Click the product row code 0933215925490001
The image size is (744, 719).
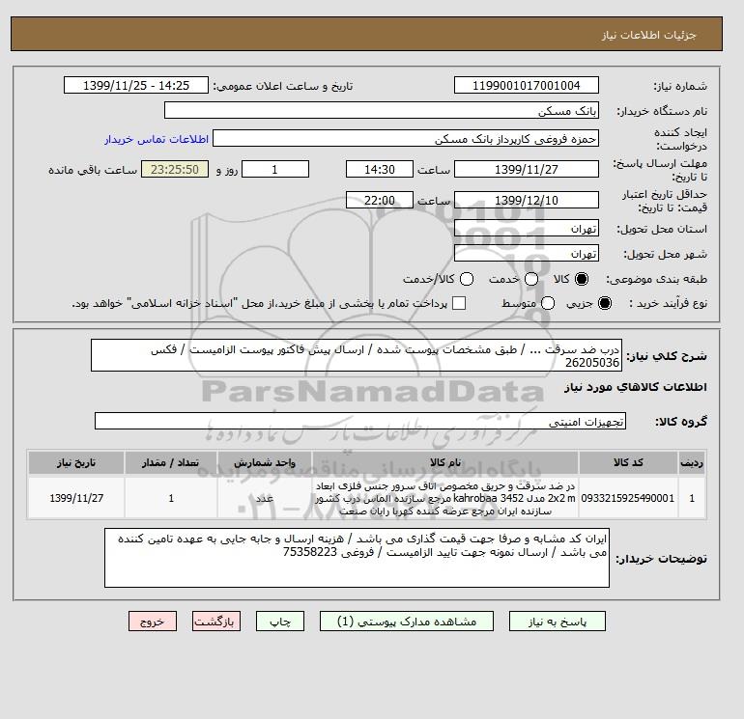click(628, 498)
